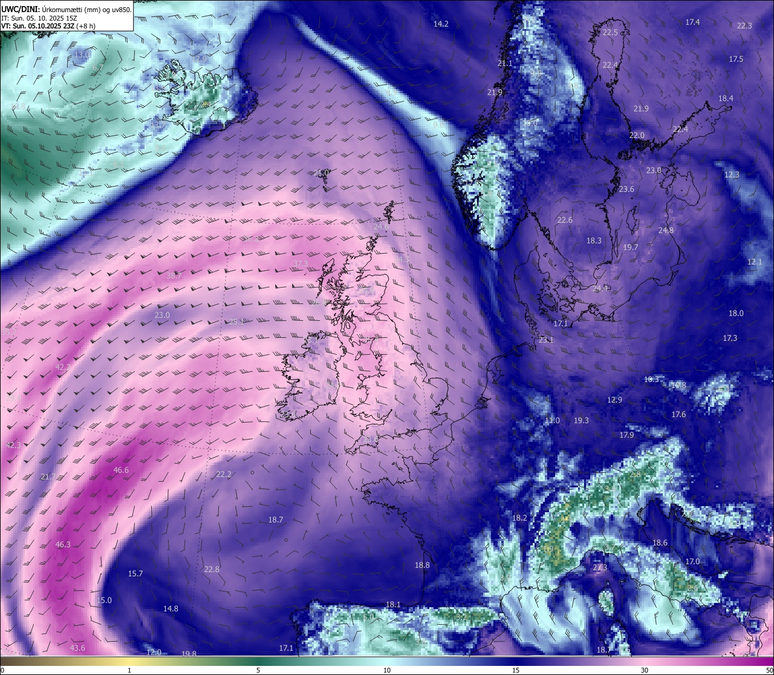Click the map value 25.1
This screenshot has width=774, height=675.
[236, 322]
